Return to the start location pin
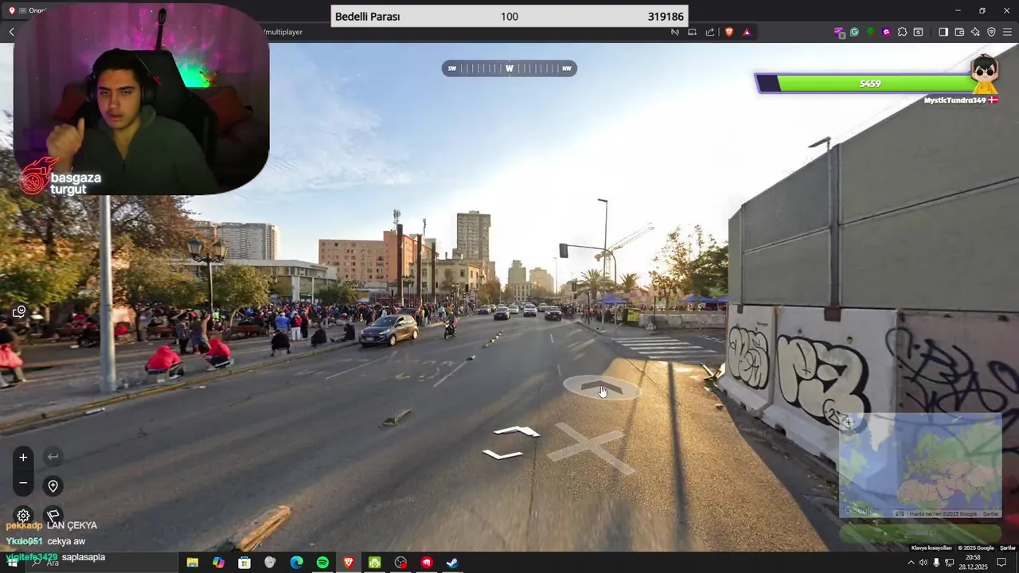This screenshot has height=573, width=1019. pos(53,485)
